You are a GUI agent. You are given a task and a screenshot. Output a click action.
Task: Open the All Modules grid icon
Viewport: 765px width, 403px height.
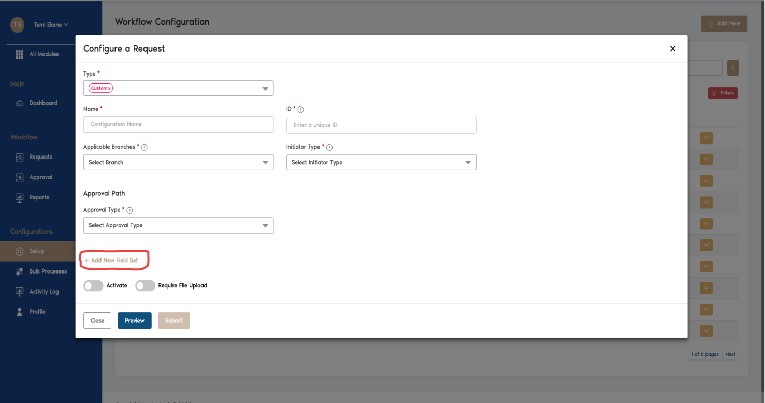(x=19, y=54)
